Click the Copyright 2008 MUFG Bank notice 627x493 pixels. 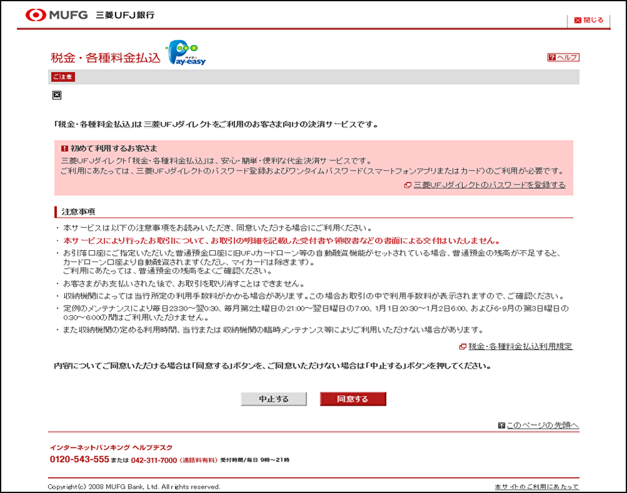tap(134, 487)
